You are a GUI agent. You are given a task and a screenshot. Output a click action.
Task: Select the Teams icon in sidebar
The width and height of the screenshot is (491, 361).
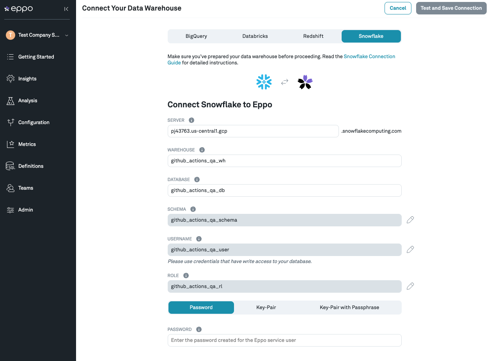10,188
